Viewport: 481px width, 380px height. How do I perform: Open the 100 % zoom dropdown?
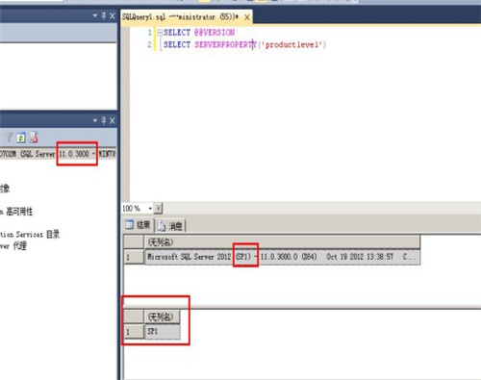(150, 209)
